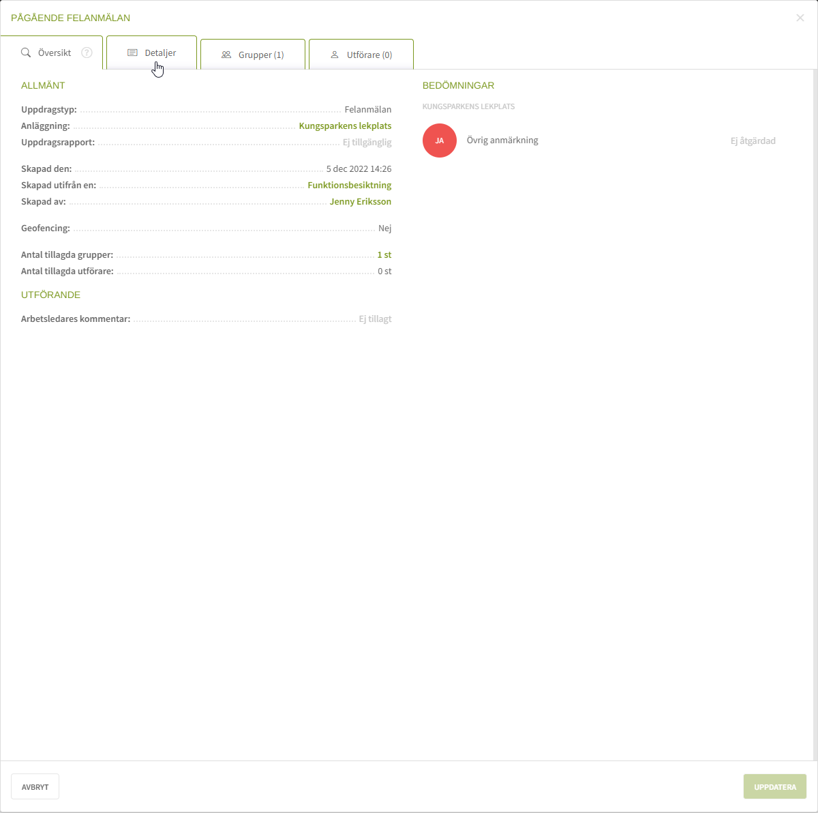
Task: Open the Grupper (1) tab
Action: click(260, 55)
